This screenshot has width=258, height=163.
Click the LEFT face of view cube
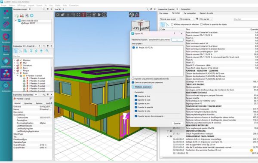pos(136,28)
